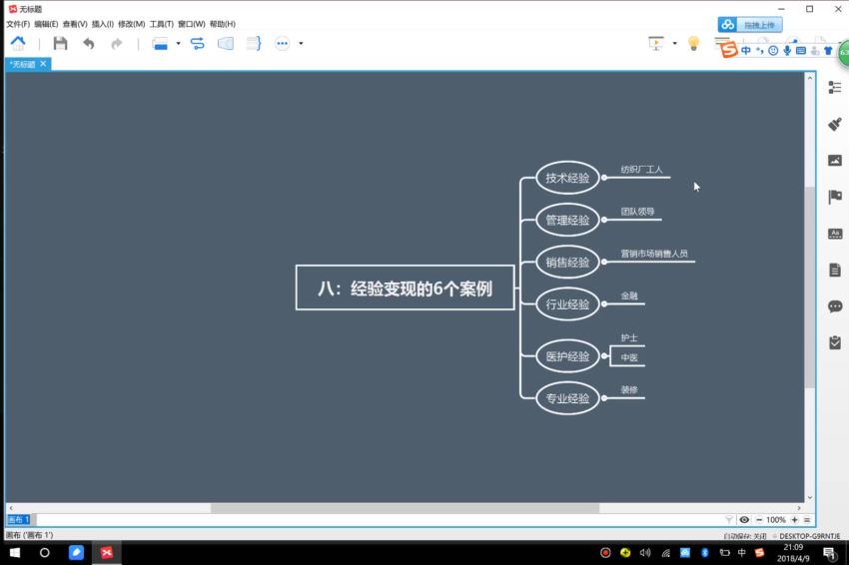Viewport: 849px width, 565px height.
Task: Open the topic insert dropdown arrow
Action: (x=178, y=43)
